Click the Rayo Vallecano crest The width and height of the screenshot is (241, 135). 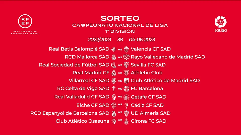[x=126, y=57]
